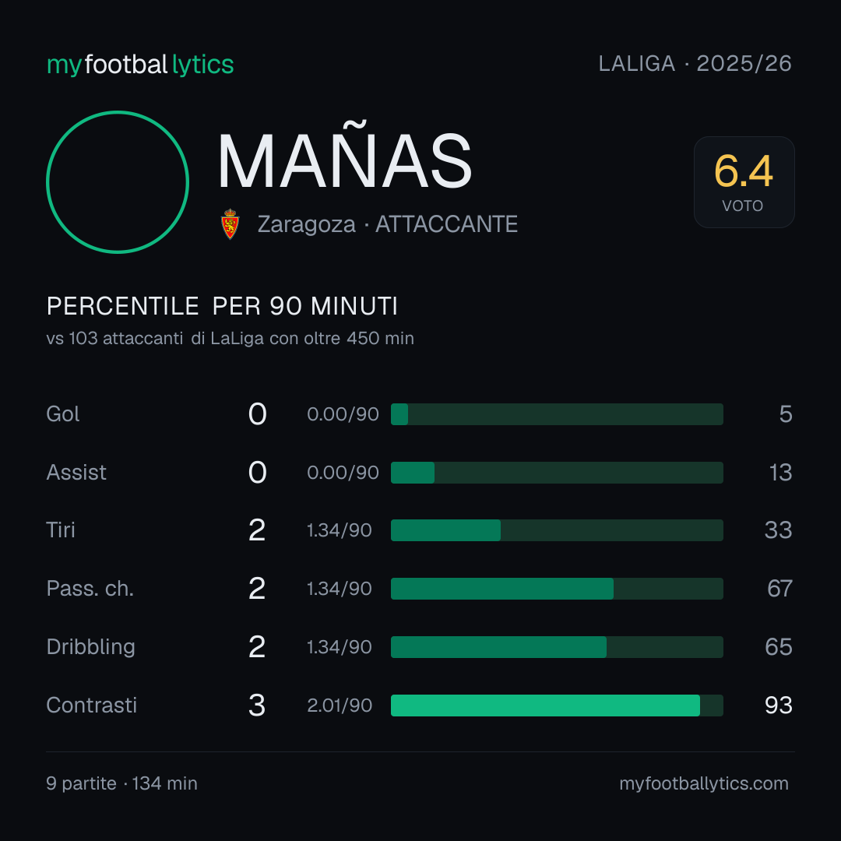The image size is (841, 841).
Task: Click the Dribbling percentile bar
Action: [557, 647]
